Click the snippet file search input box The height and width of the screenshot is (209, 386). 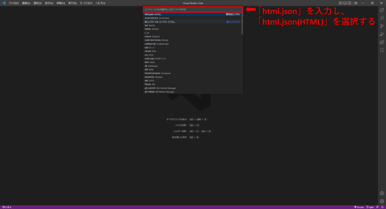(193, 9)
